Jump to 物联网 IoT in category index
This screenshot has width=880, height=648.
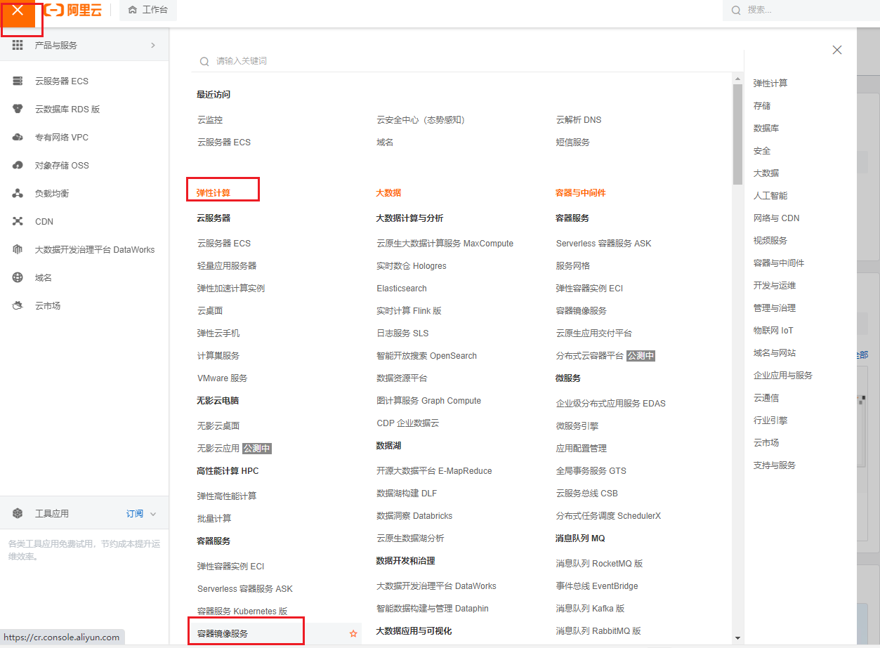(773, 330)
